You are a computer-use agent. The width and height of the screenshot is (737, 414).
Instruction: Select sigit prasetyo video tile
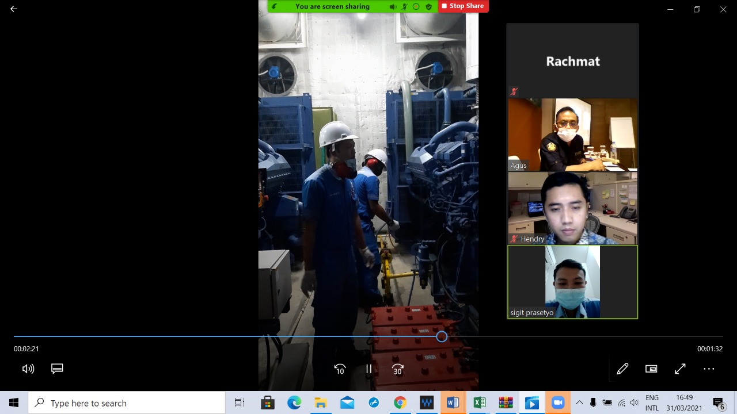(x=573, y=282)
